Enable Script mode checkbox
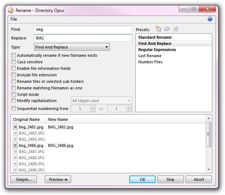The height and width of the screenshot is (195, 225). pyautogui.click(x=14, y=94)
